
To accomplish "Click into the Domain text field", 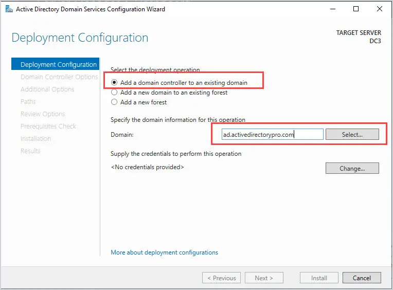I will click(272, 135).
